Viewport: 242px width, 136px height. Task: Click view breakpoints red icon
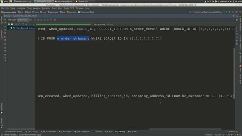5,37
